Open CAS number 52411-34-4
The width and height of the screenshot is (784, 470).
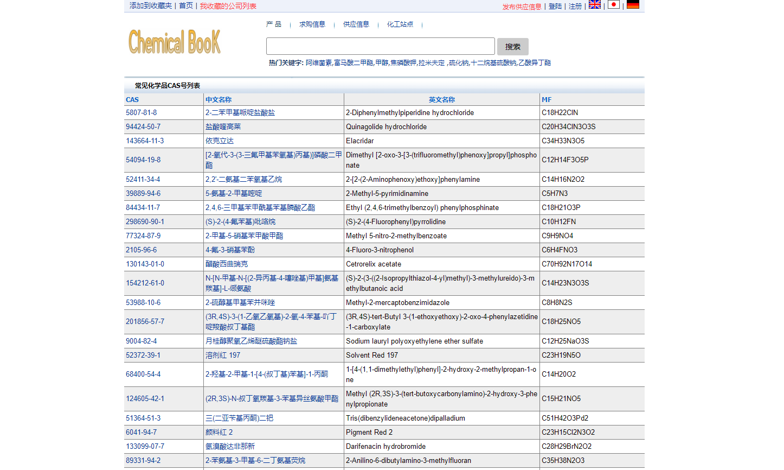coord(143,180)
